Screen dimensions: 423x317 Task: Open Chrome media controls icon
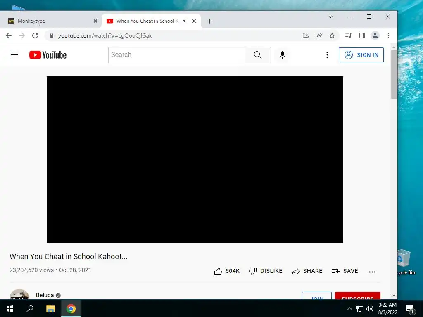[x=348, y=35]
